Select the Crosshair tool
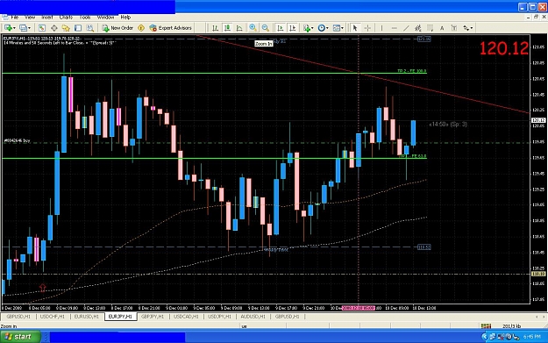 (x=367, y=28)
